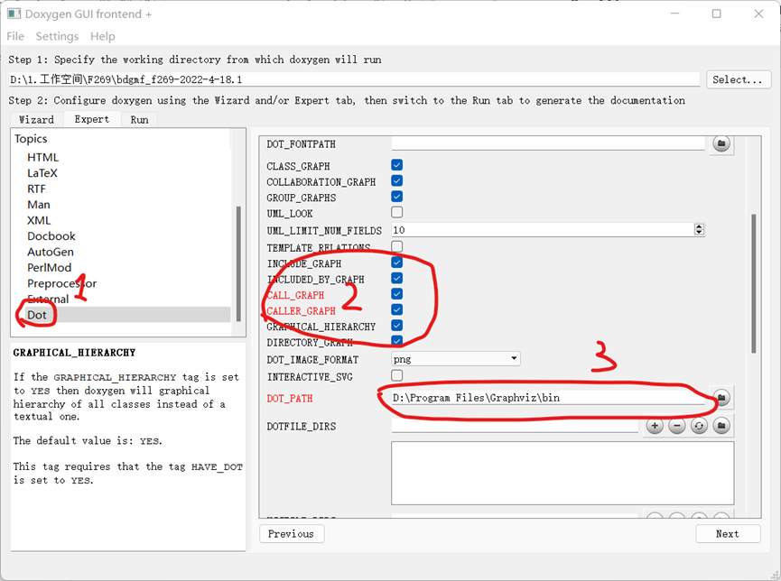781x581 pixels.
Task: Click the DOT_IMAGE_FORMAT label
Action: pyautogui.click(x=312, y=359)
